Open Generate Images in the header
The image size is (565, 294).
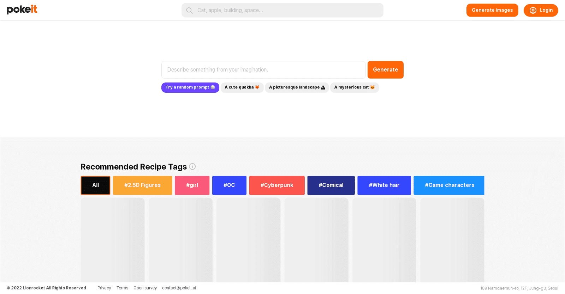point(492,10)
